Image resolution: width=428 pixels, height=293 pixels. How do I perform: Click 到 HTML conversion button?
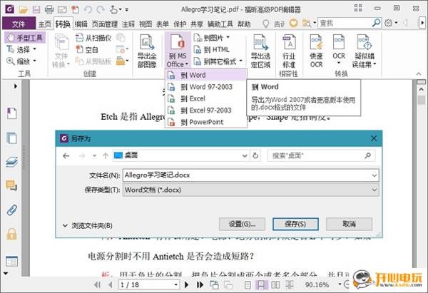[212, 50]
